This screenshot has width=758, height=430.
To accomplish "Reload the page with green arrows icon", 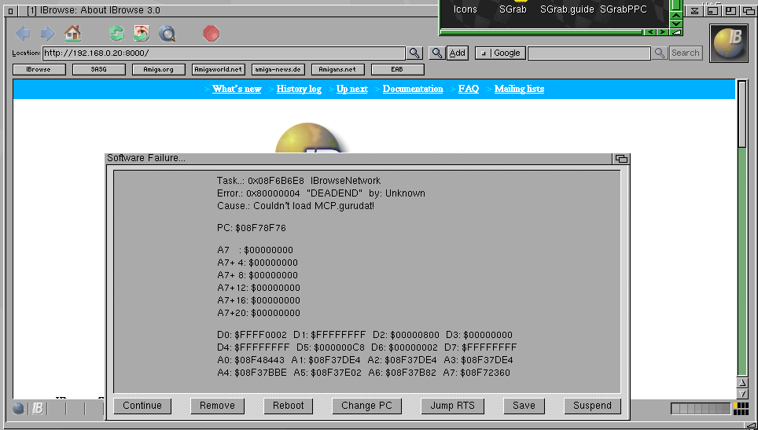I will 116,33.
